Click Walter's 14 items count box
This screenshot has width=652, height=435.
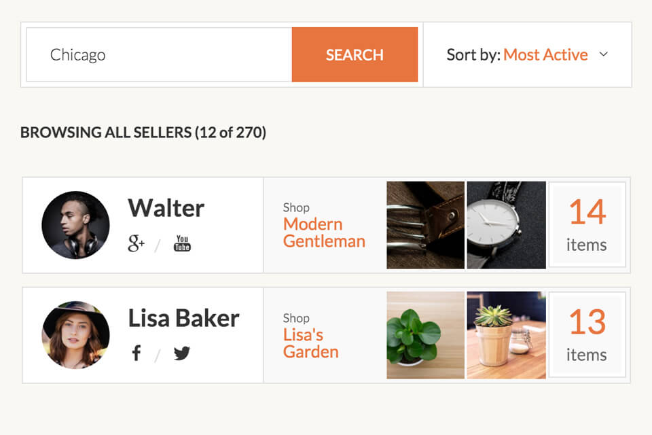click(x=587, y=225)
